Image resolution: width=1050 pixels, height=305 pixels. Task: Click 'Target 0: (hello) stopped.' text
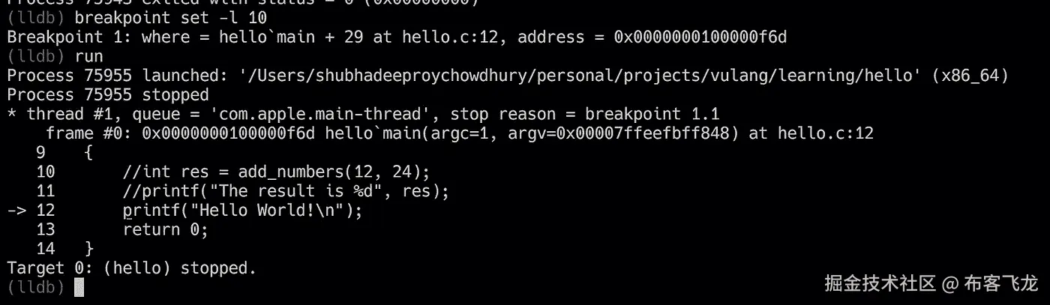[x=132, y=268]
